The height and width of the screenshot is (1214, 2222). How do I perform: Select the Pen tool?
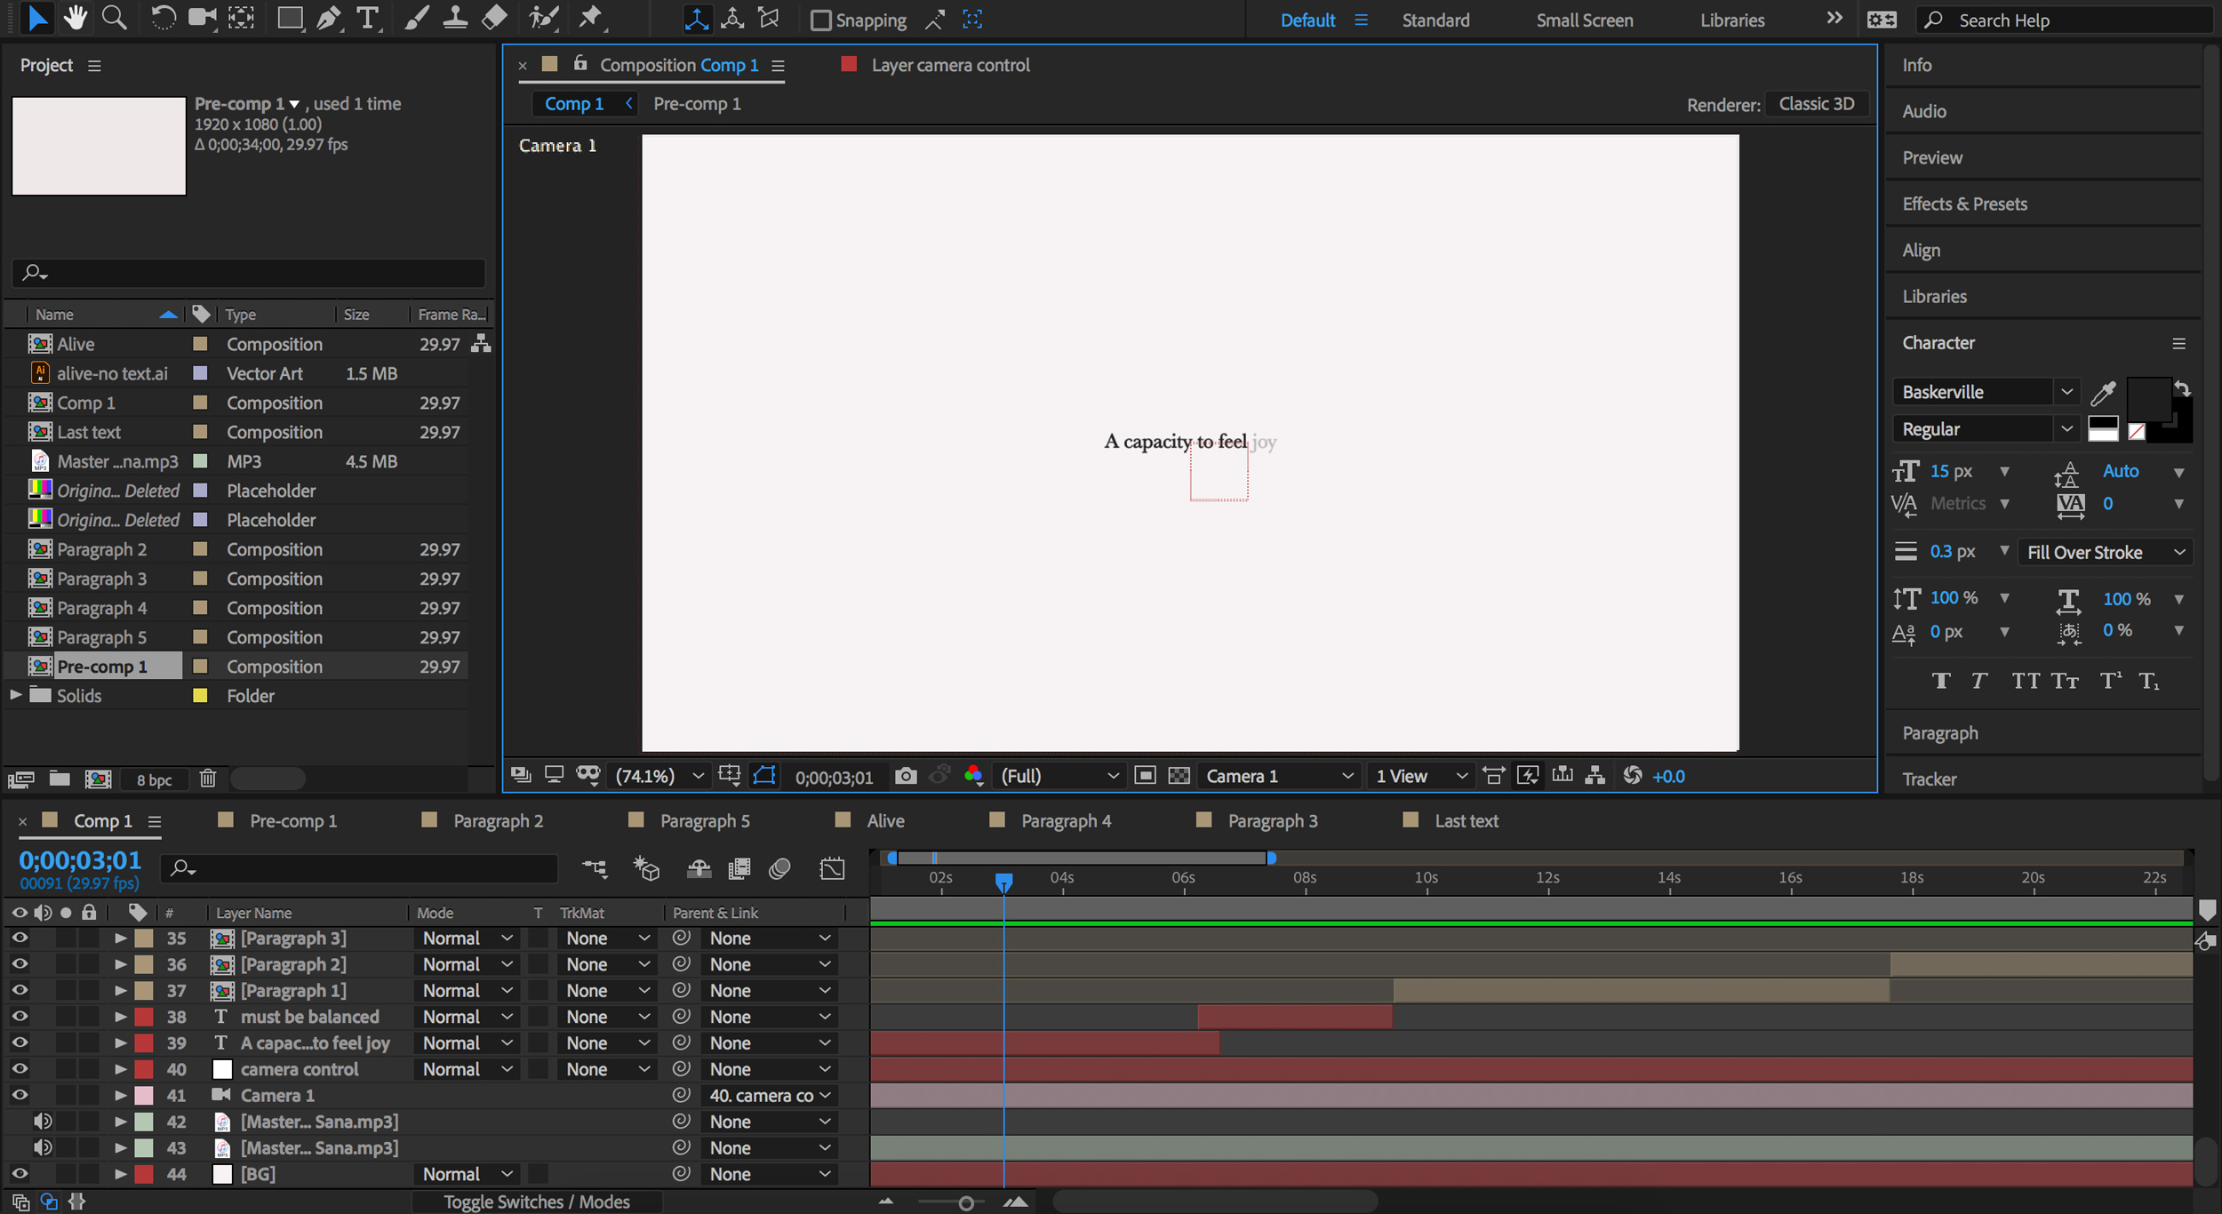328,18
